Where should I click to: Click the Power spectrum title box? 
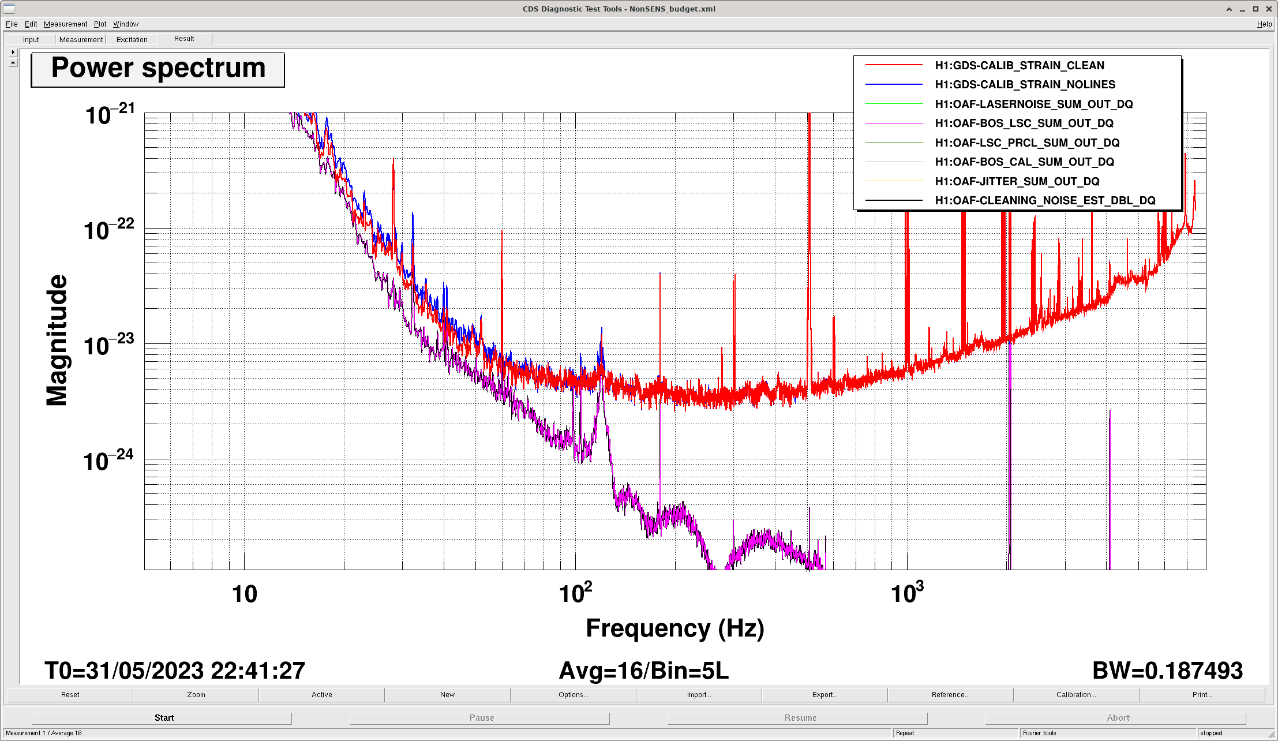click(158, 69)
